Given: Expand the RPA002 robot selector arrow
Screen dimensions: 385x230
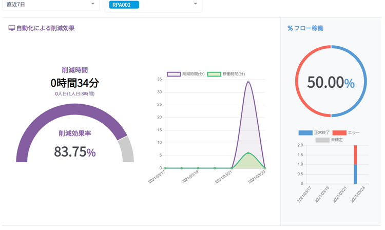Looking at the screenshot, I should tap(196, 4).
